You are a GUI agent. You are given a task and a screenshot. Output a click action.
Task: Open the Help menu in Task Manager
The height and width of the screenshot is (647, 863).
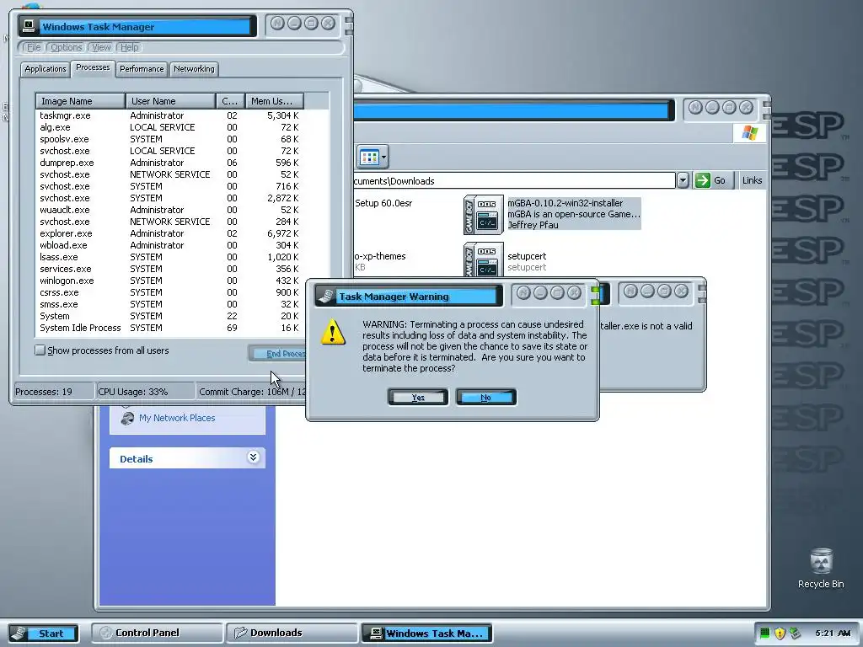(129, 47)
